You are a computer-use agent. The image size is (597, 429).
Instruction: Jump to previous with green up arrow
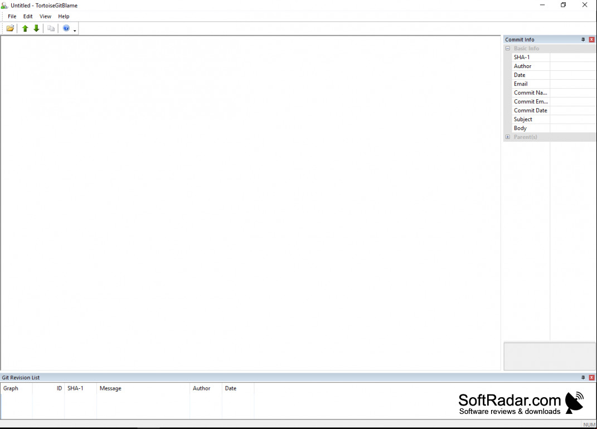(25, 28)
